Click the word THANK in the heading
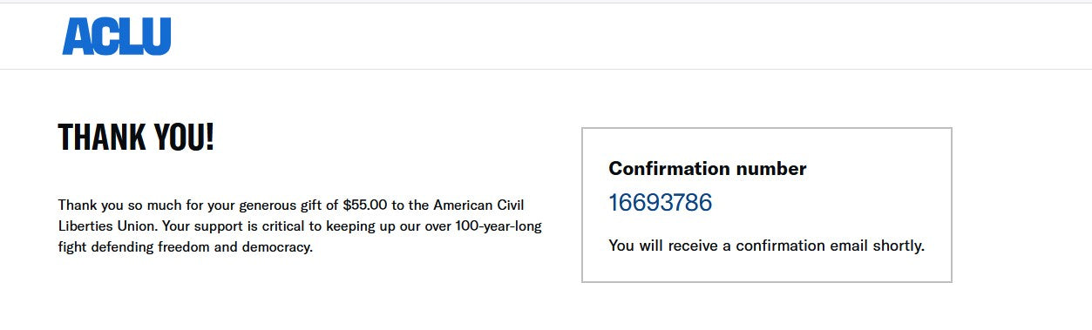1092x330 pixels. pyautogui.click(x=101, y=138)
